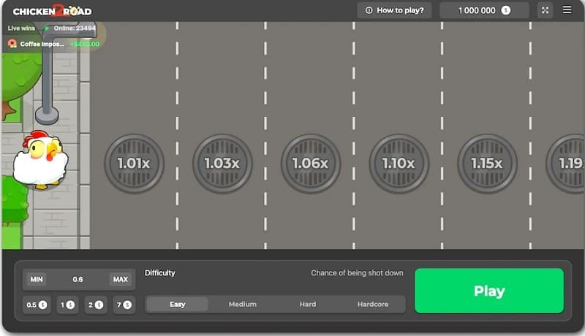Click the 1.03x manhole multiplier
The image size is (585, 336).
(x=222, y=164)
